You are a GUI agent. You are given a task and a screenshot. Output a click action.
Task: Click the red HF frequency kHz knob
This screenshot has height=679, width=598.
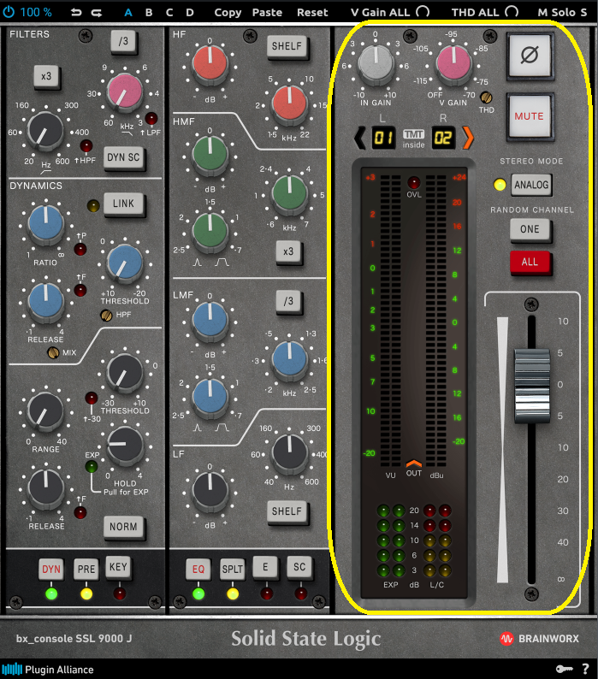289,103
